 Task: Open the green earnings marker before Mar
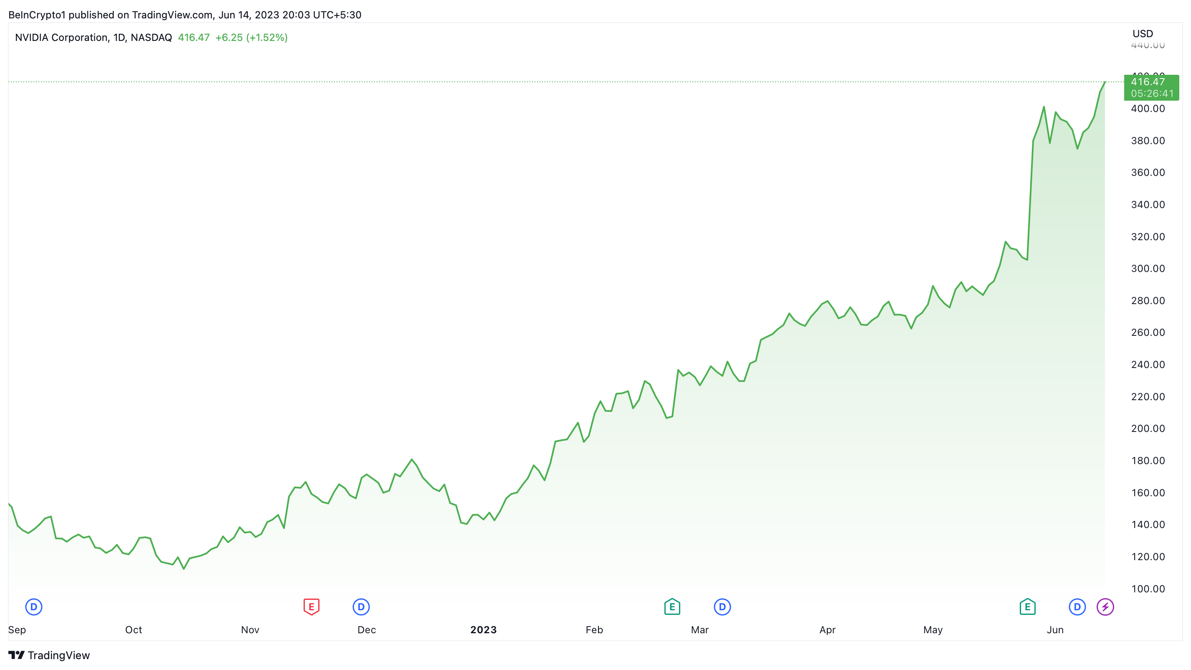pos(672,607)
